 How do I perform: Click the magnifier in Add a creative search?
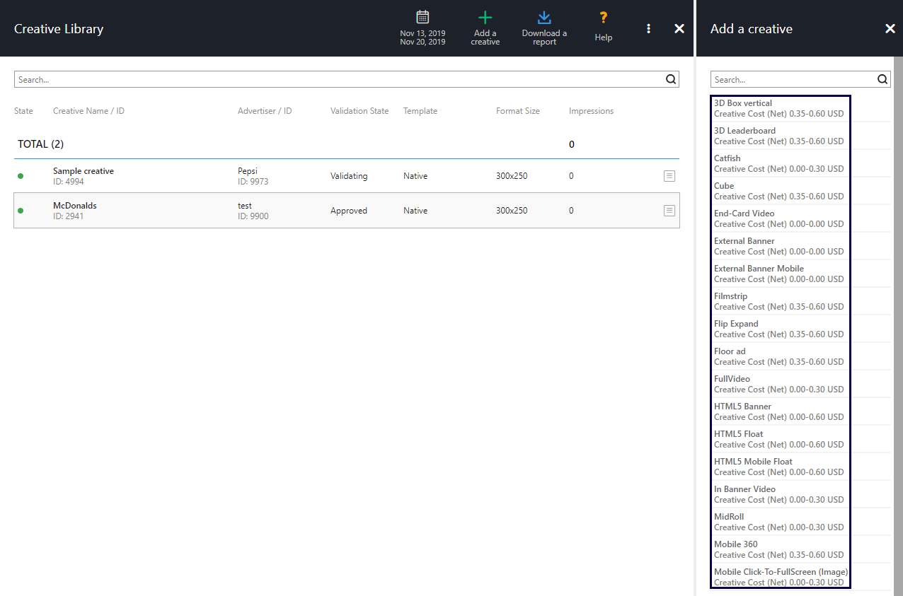tap(882, 80)
